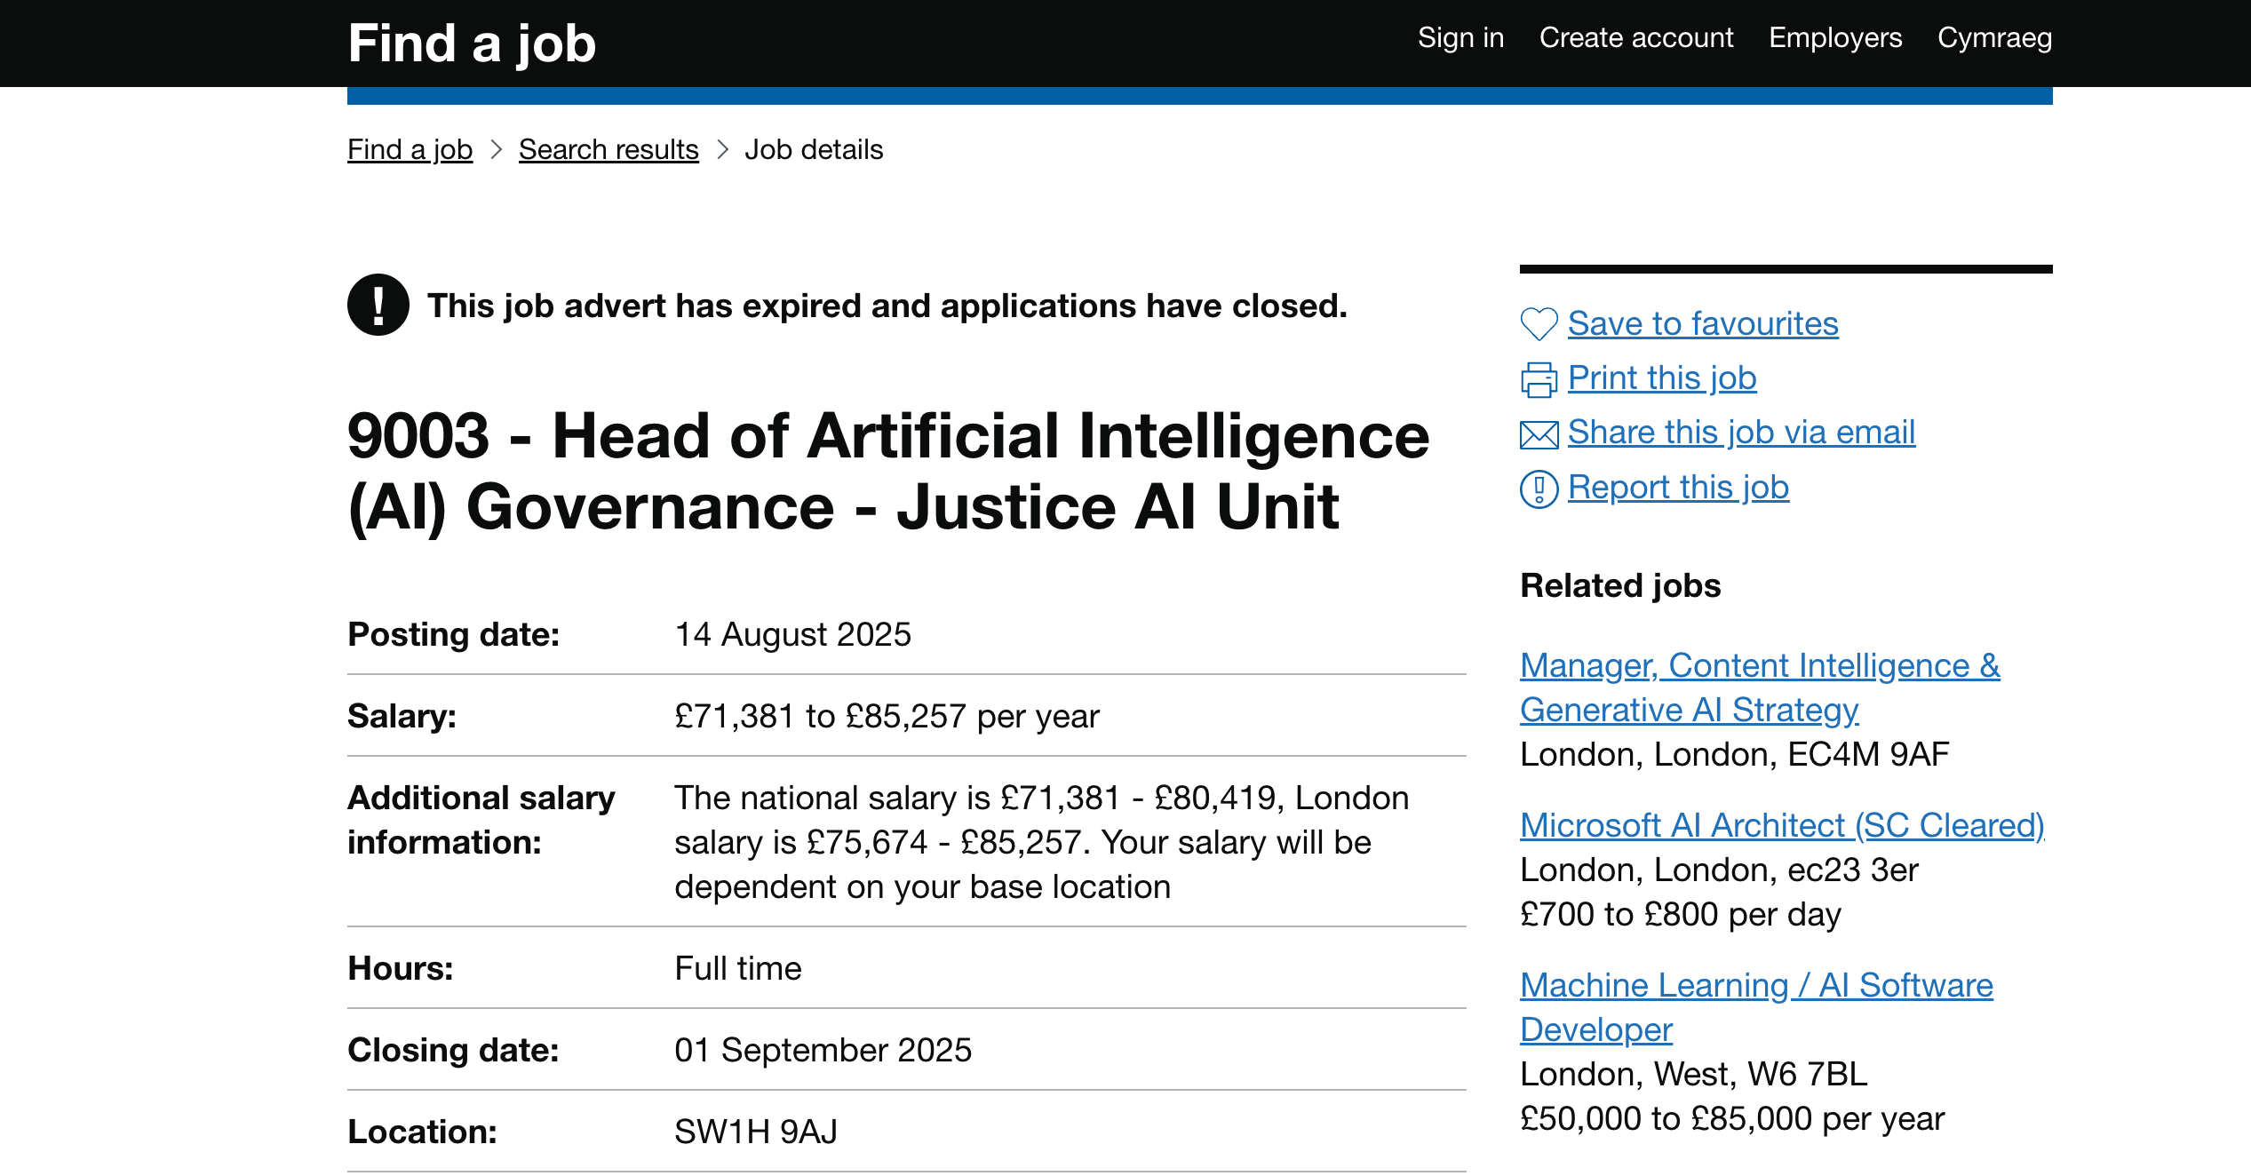Image resolution: width=2251 pixels, height=1176 pixels.
Task: Click the Print this job link
Action: click(1661, 378)
